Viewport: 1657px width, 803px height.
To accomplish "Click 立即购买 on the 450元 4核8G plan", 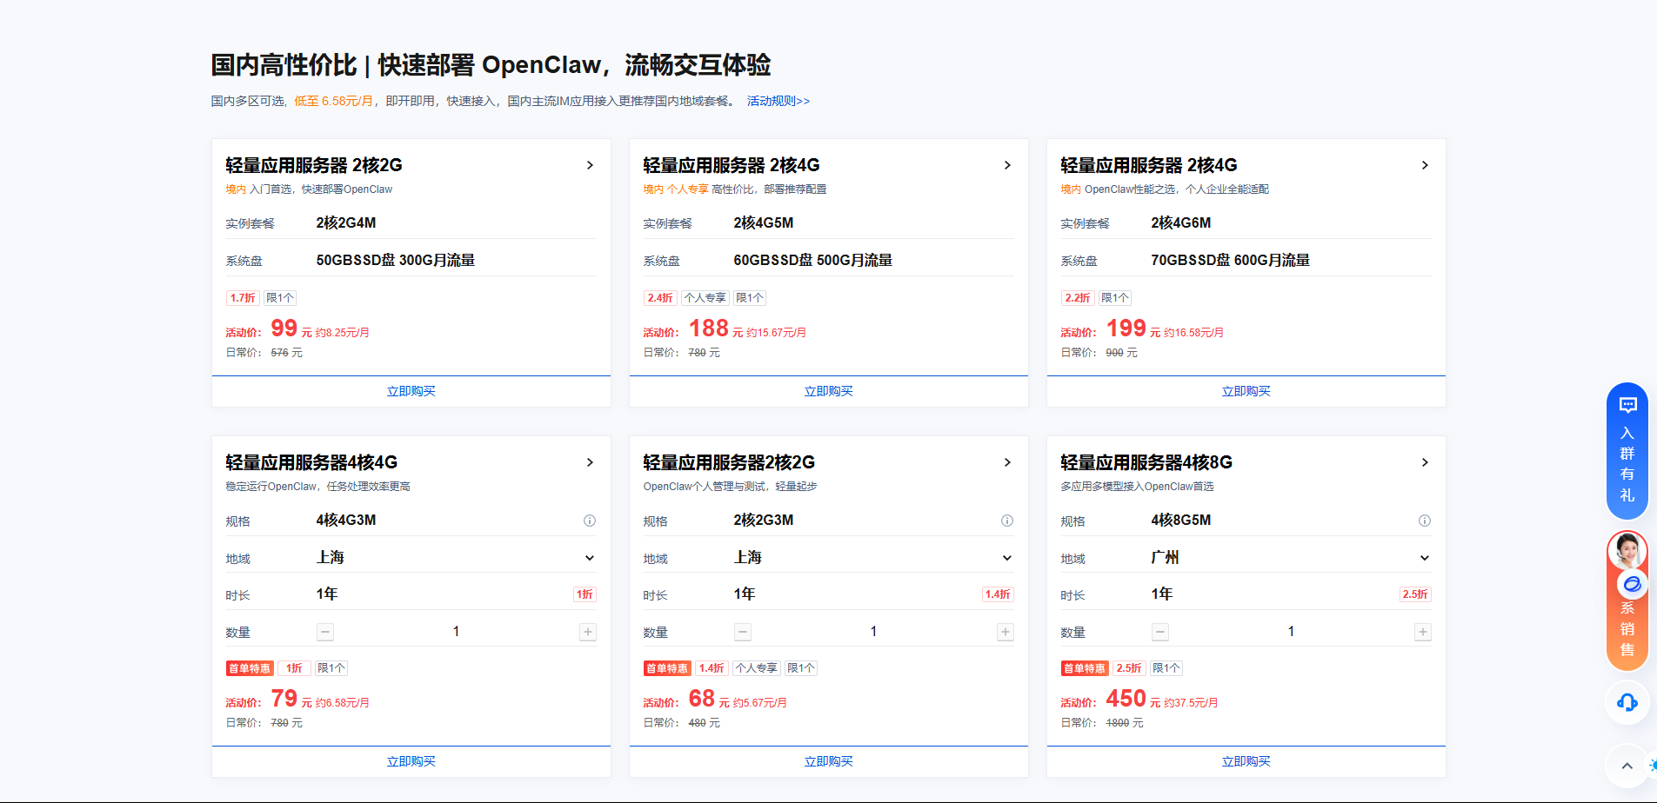I will [x=1246, y=760].
